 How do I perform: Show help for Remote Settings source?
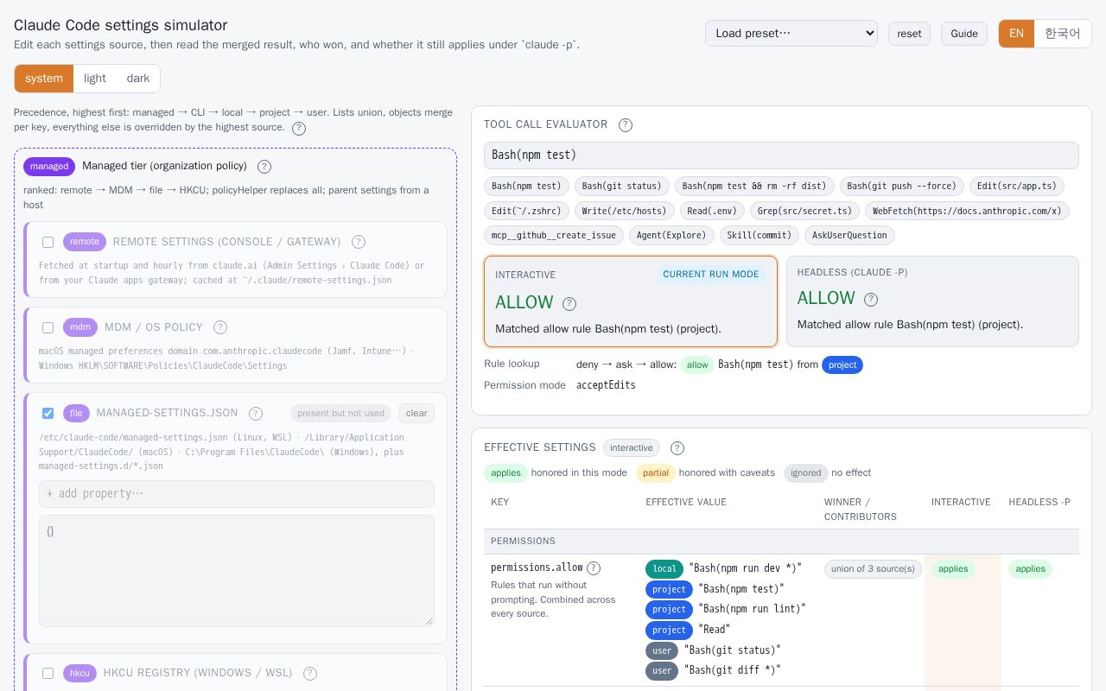click(x=359, y=242)
